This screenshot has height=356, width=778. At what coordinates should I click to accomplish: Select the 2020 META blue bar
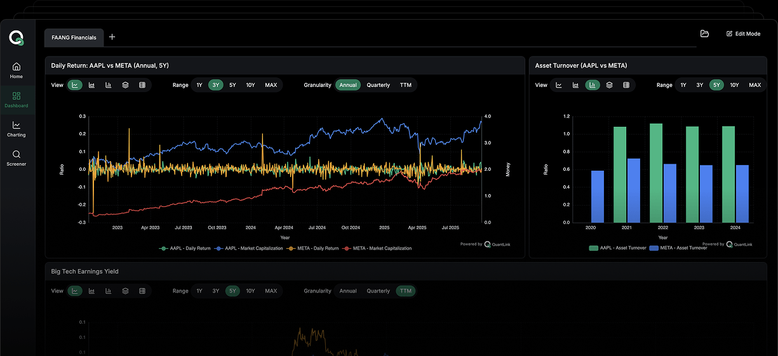(598, 197)
